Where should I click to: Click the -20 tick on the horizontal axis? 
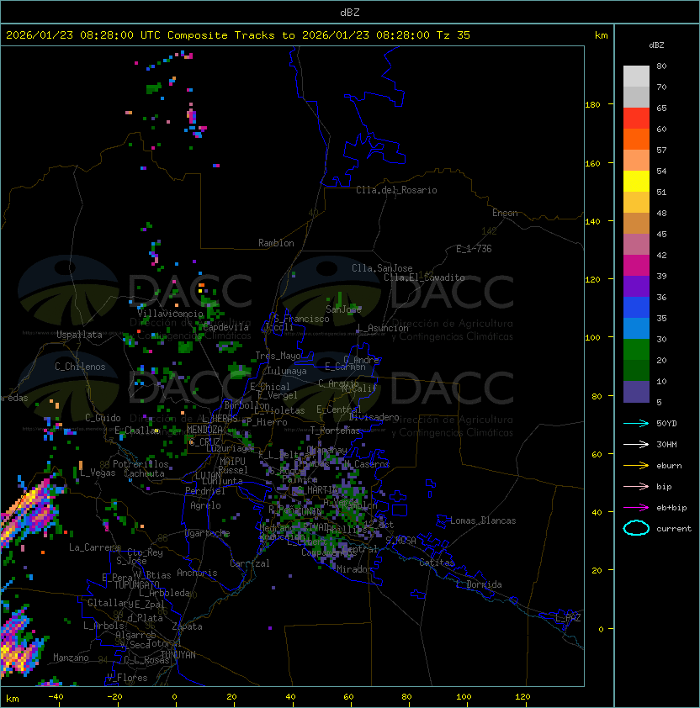click(x=114, y=697)
